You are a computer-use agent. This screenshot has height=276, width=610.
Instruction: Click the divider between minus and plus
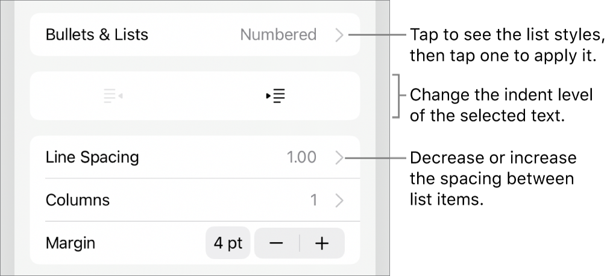300,243
